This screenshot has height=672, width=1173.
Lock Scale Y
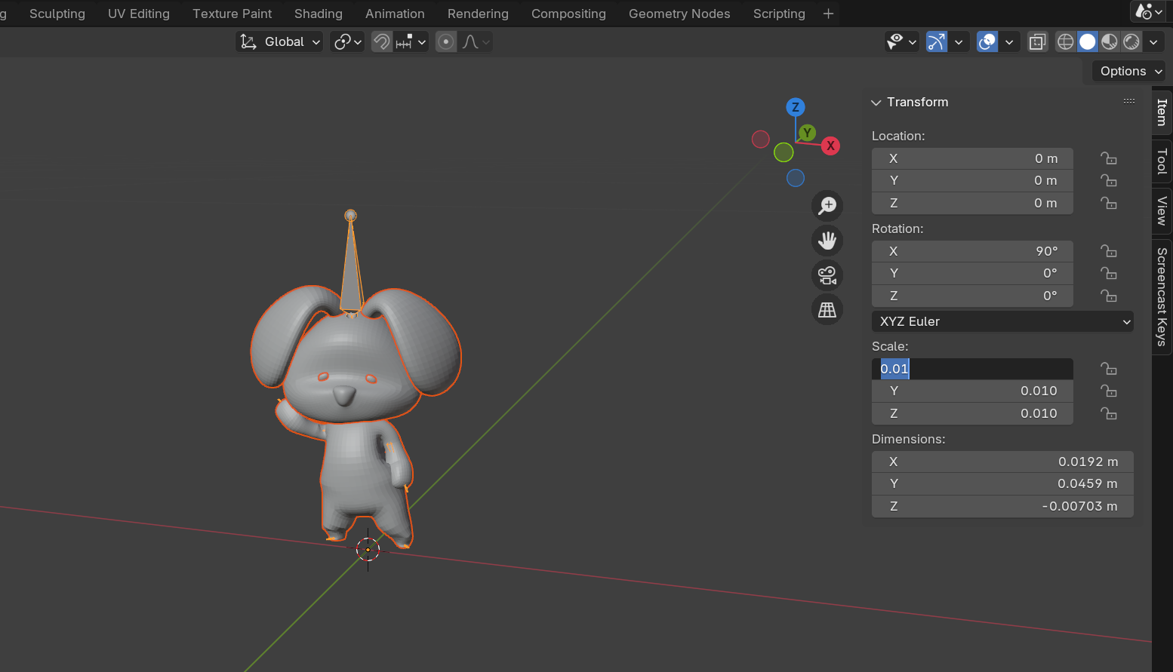pyautogui.click(x=1108, y=391)
